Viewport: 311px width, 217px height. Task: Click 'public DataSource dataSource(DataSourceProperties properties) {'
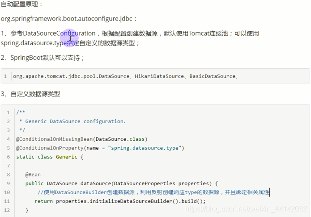click(122, 184)
